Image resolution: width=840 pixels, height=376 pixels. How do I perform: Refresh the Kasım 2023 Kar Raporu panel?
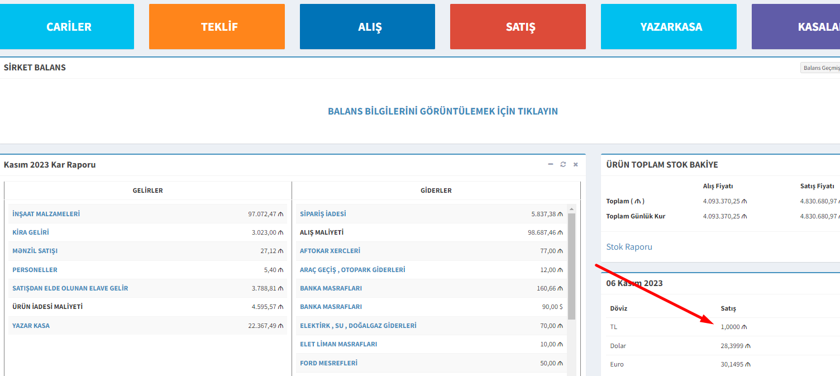click(563, 164)
